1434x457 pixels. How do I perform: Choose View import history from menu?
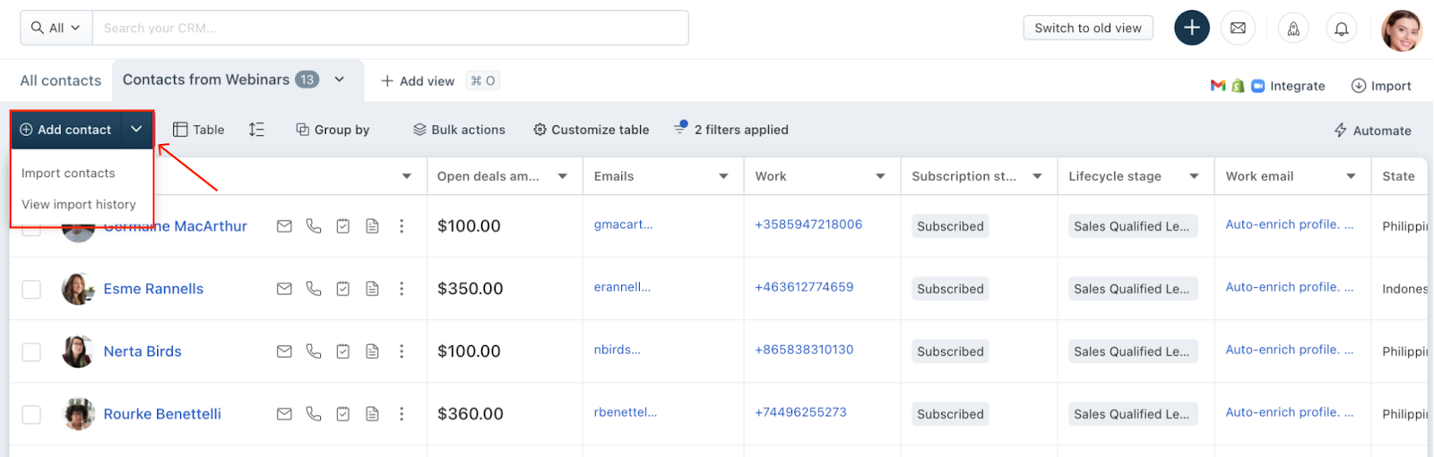click(x=79, y=205)
